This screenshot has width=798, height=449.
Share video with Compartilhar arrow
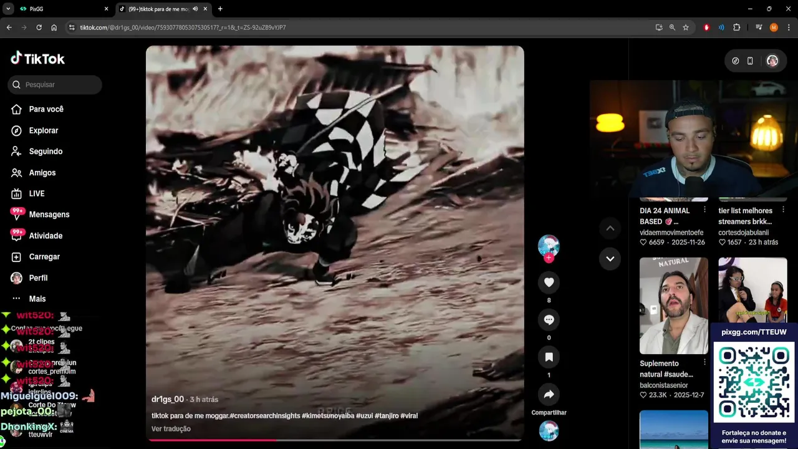pos(549,395)
